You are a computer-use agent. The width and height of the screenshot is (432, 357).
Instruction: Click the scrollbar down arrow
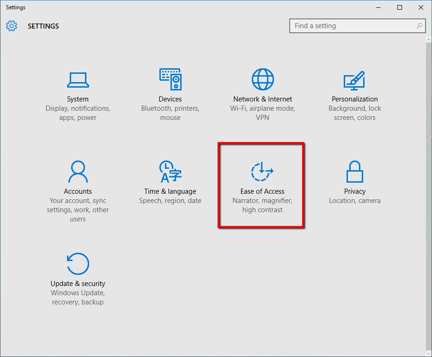coord(429,353)
